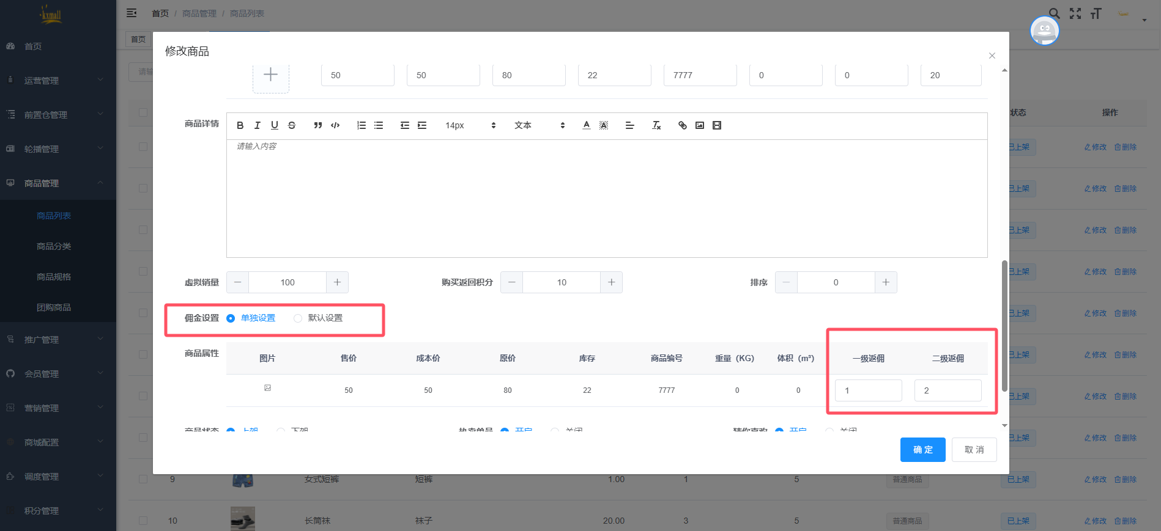Insert an ordered list in the editor
The image size is (1161, 531).
pyautogui.click(x=362, y=125)
